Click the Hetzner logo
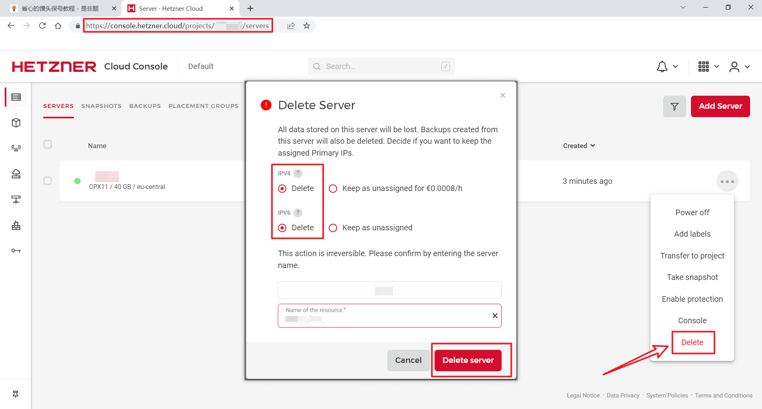The width and height of the screenshot is (762, 409). [54, 67]
